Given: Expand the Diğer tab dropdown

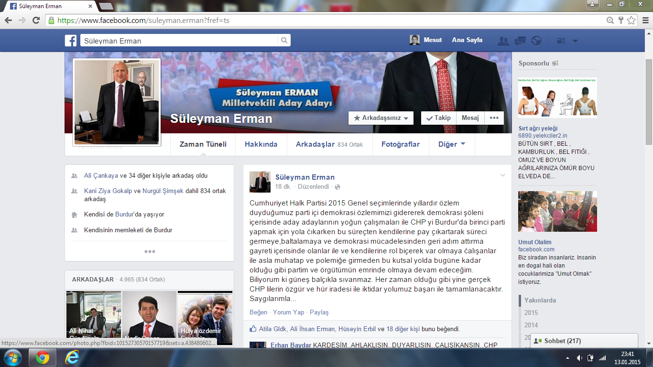Looking at the screenshot, I should click(452, 144).
